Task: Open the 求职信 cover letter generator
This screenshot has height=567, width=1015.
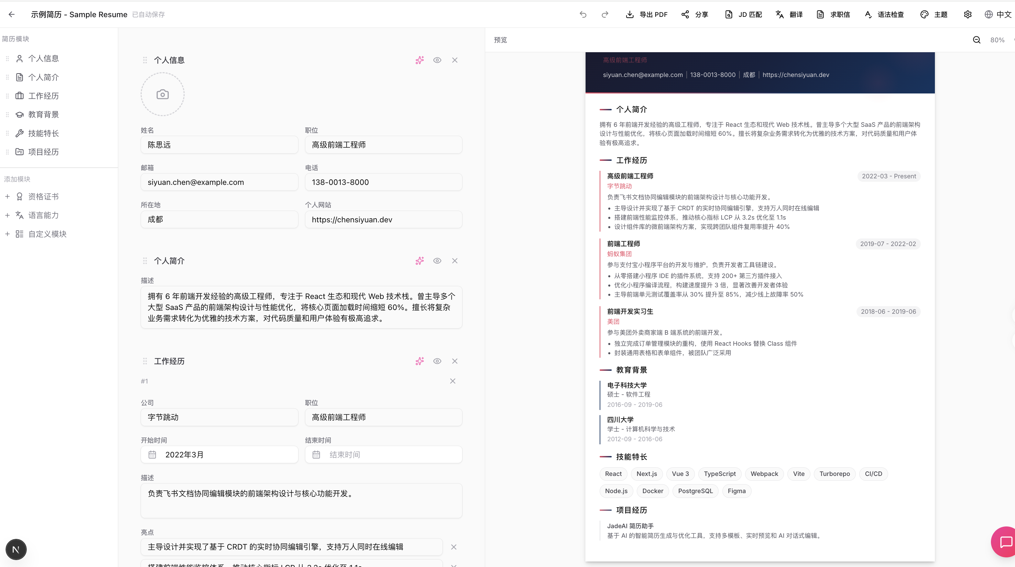Action: click(x=833, y=14)
